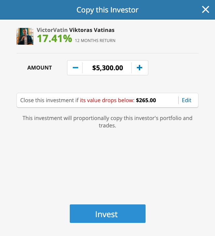Click the vertical separator beside Edit

pyautogui.click(x=178, y=100)
